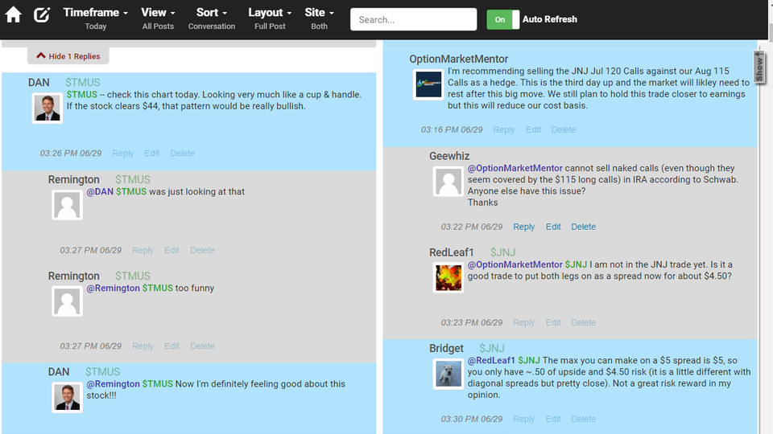Reply to OptionMarketMentor's 03:16 PM post
The image size is (773, 434).
coord(504,129)
